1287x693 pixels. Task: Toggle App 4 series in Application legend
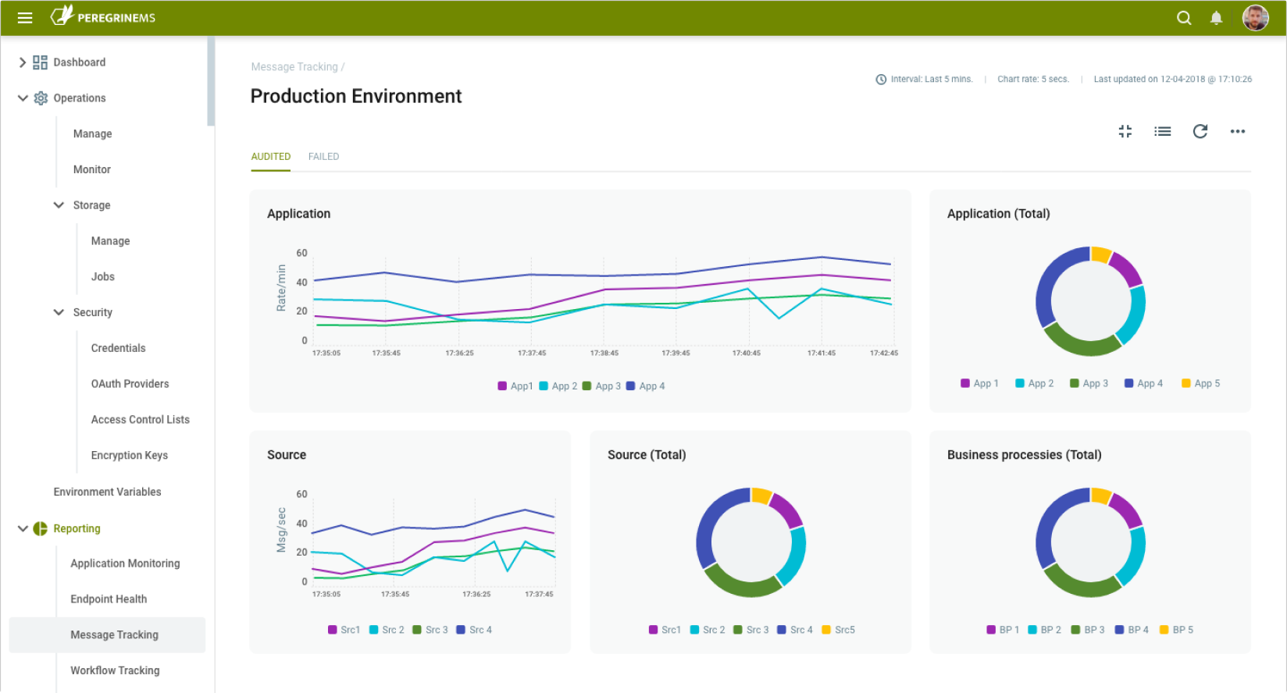tap(646, 386)
